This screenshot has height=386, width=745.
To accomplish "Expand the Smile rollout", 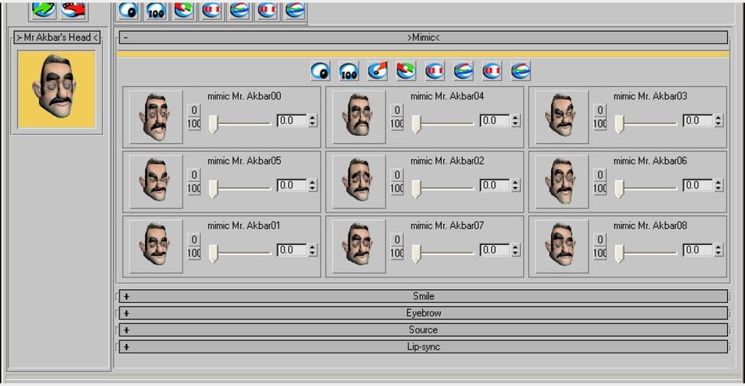I will [x=422, y=296].
